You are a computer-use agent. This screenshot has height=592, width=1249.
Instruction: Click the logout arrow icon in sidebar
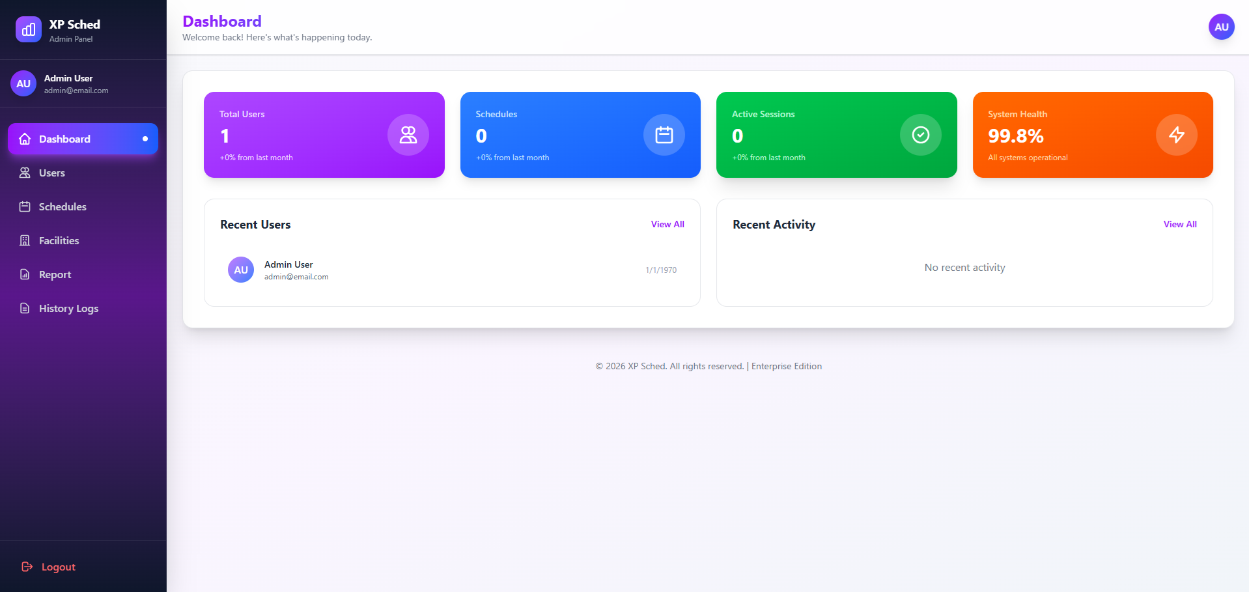(27, 567)
